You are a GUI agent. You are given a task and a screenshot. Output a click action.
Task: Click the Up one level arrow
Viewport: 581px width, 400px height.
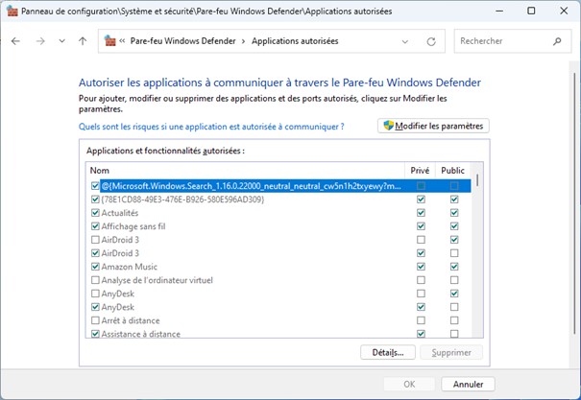[83, 41]
